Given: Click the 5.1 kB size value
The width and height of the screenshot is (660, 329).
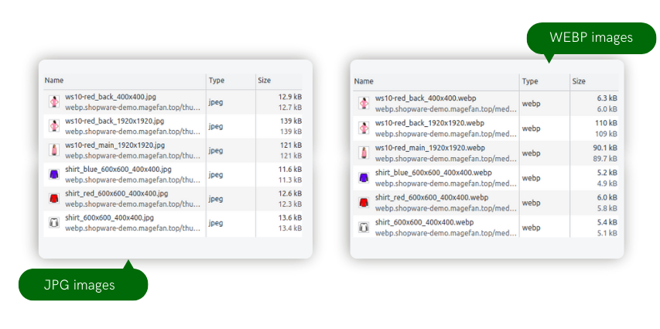Looking at the screenshot, I should pos(607,233).
